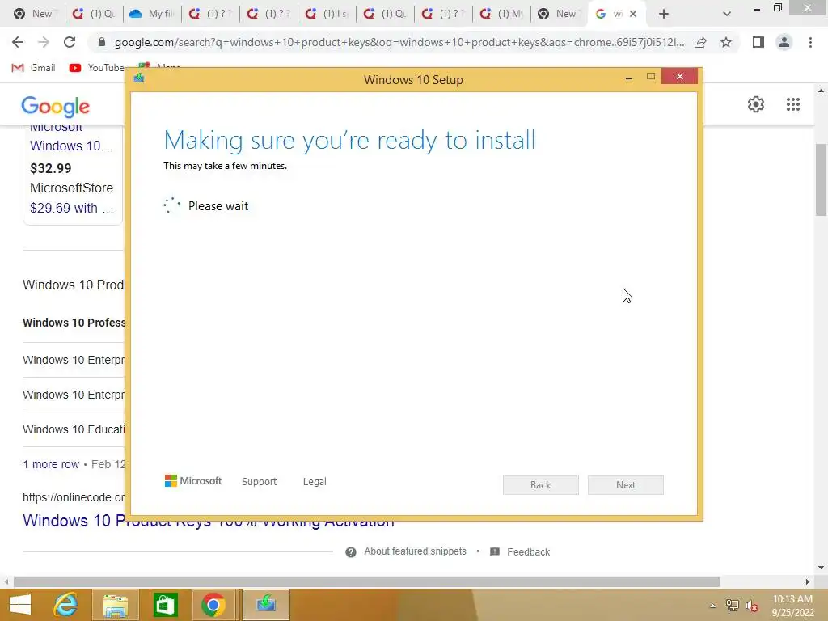Open the Windows Start button

point(20,605)
